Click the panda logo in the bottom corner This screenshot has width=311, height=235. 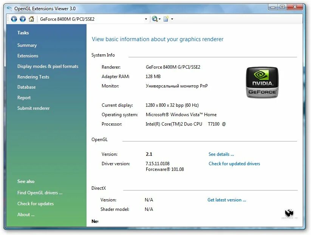289,213
